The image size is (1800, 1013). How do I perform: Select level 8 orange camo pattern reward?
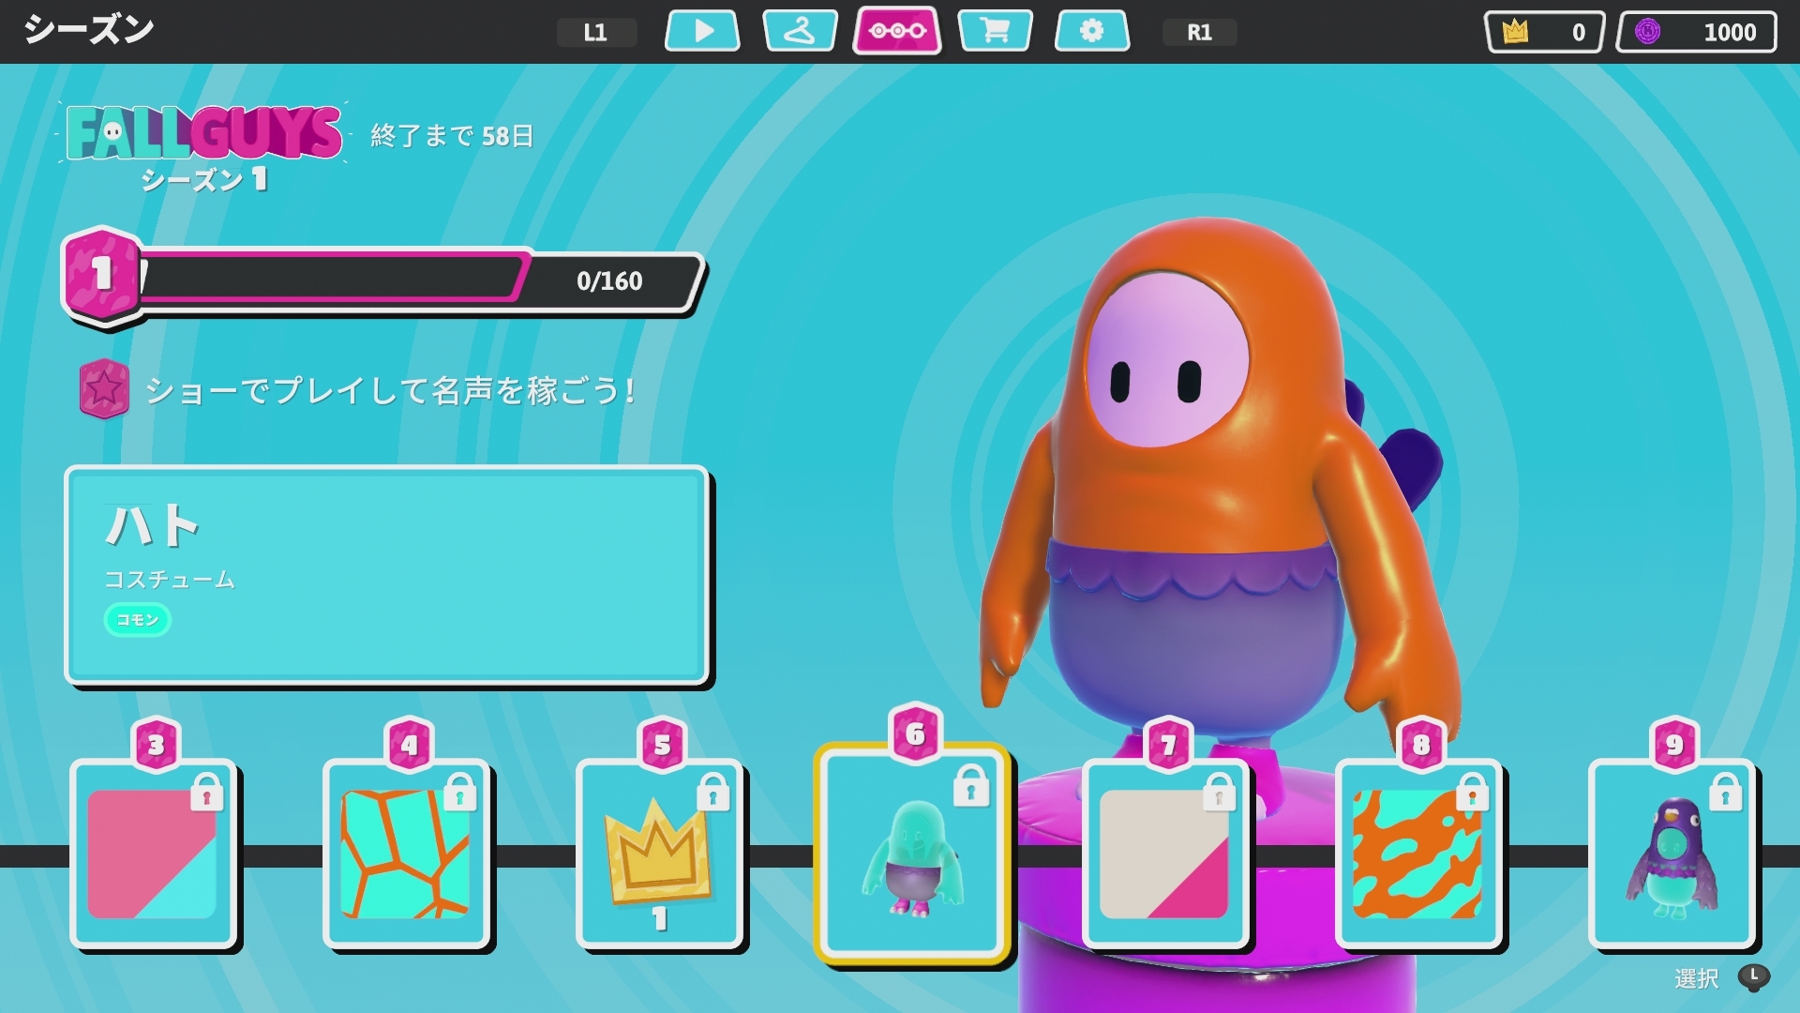pos(1418,853)
